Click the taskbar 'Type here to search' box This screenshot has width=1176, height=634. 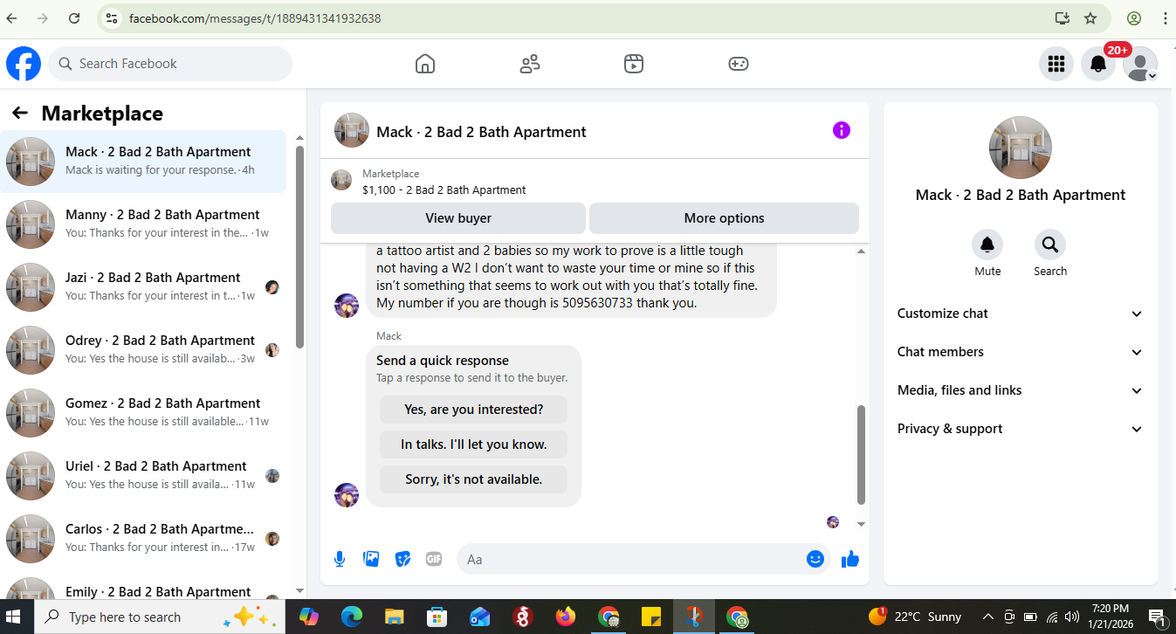(x=160, y=617)
